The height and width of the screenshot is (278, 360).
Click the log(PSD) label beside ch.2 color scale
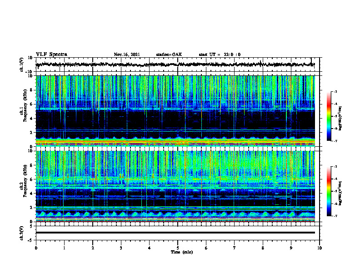pos(340,193)
